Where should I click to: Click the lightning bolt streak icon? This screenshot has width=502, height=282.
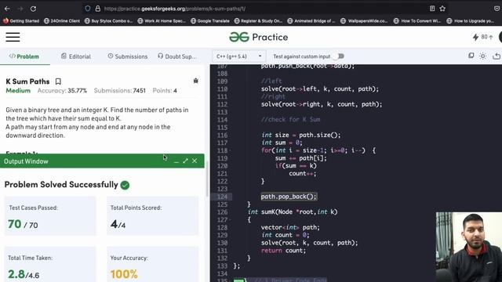point(476,37)
